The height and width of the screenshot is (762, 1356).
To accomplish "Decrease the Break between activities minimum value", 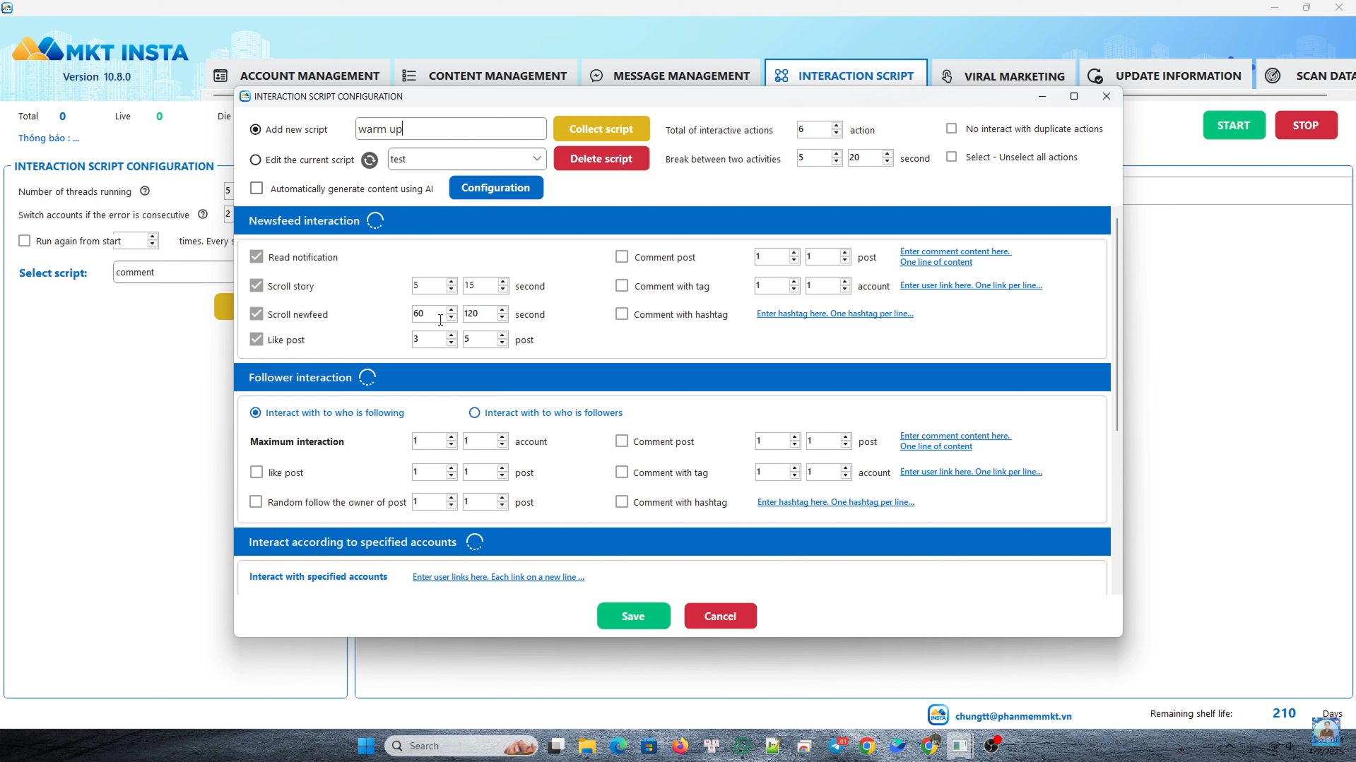I will (x=837, y=162).
